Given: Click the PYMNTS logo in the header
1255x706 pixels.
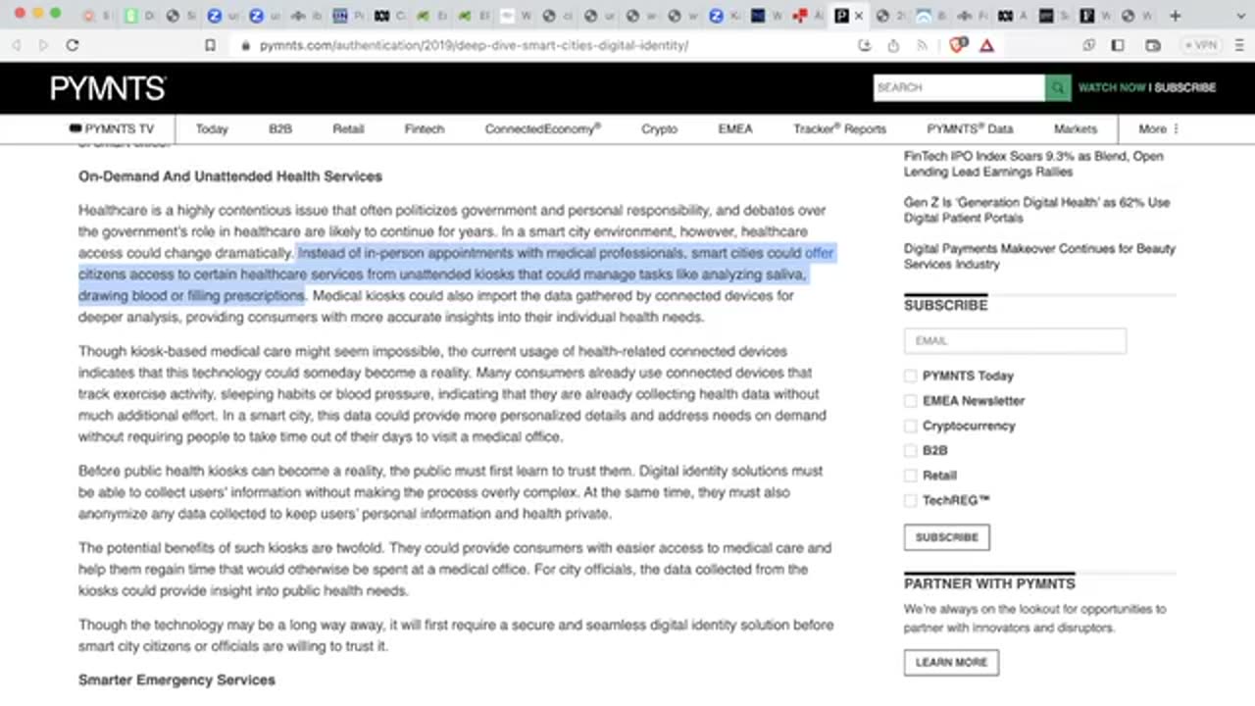Looking at the screenshot, I should point(108,88).
